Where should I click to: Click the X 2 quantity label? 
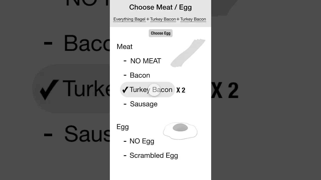coord(181,90)
